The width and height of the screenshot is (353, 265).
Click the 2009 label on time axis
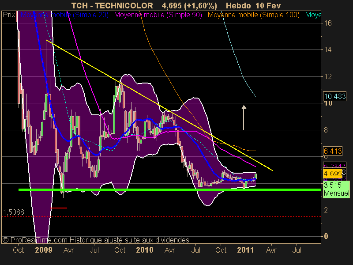coord(44,250)
